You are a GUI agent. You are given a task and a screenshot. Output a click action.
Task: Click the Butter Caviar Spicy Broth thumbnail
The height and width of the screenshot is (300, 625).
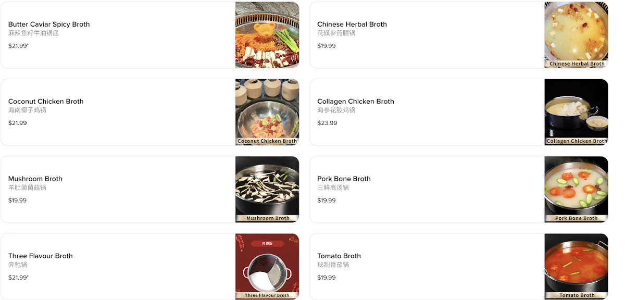click(267, 35)
